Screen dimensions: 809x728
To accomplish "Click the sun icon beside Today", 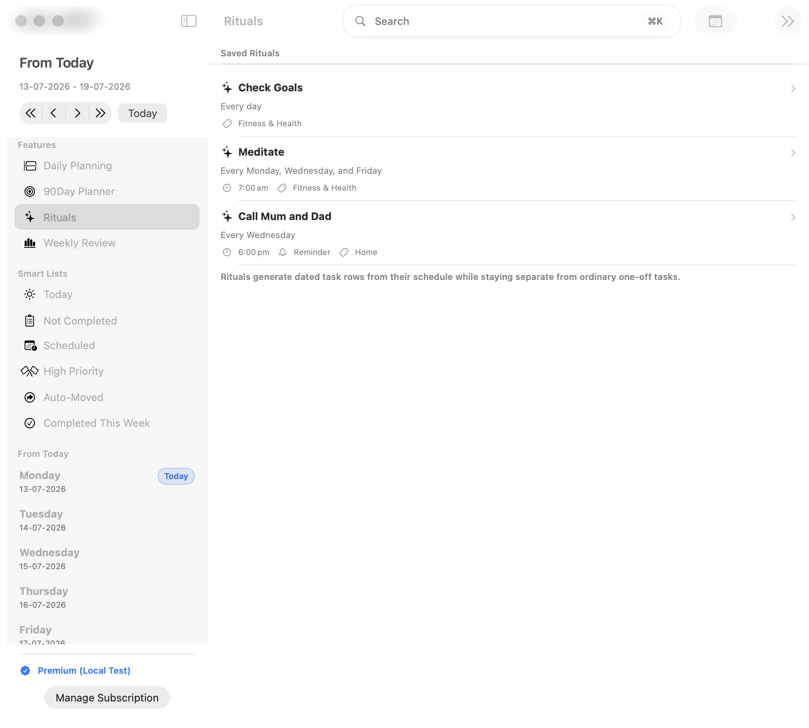I will (x=30, y=294).
